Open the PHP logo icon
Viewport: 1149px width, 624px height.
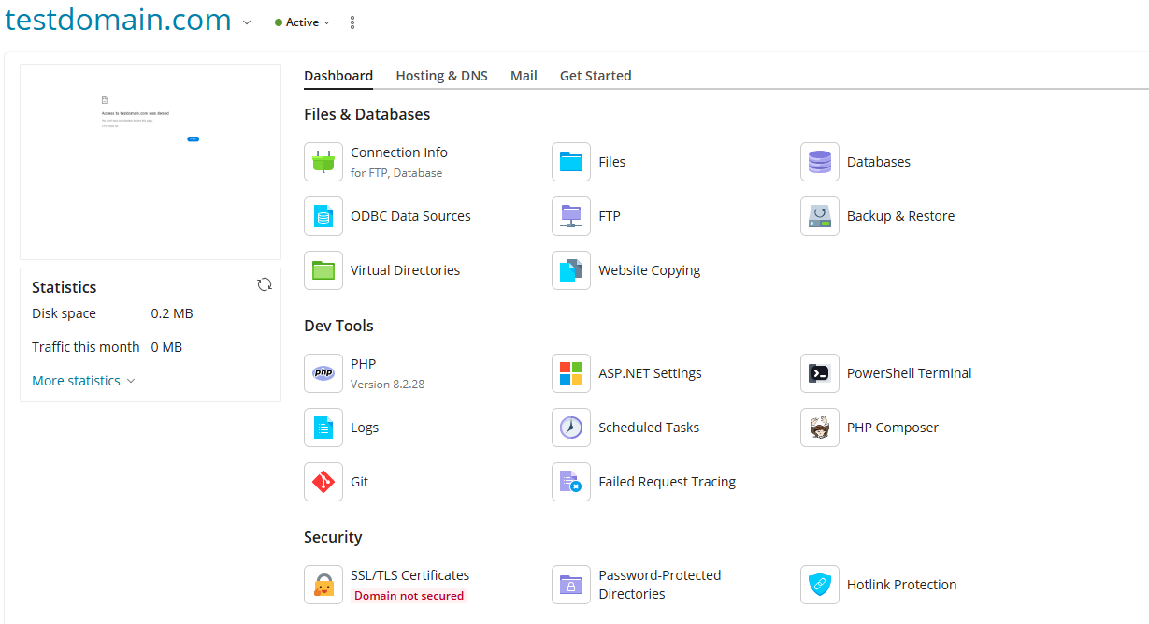pos(323,373)
